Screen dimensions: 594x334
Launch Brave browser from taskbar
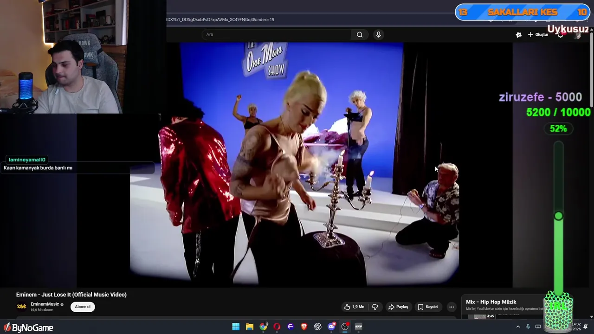pyautogui.click(x=304, y=327)
